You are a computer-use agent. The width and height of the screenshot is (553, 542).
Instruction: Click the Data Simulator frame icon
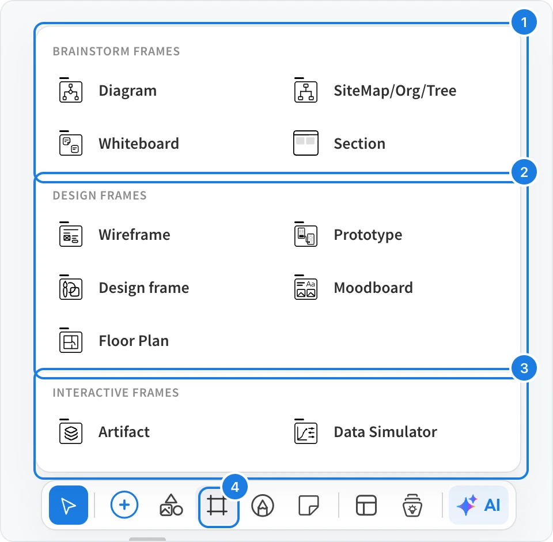[306, 431]
